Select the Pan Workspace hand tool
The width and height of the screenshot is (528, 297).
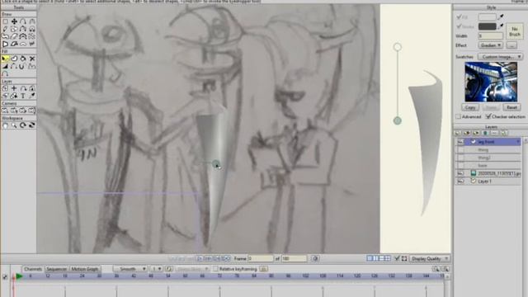(x=5, y=125)
